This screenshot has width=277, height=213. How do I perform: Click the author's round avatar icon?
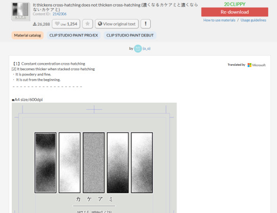click(138, 49)
